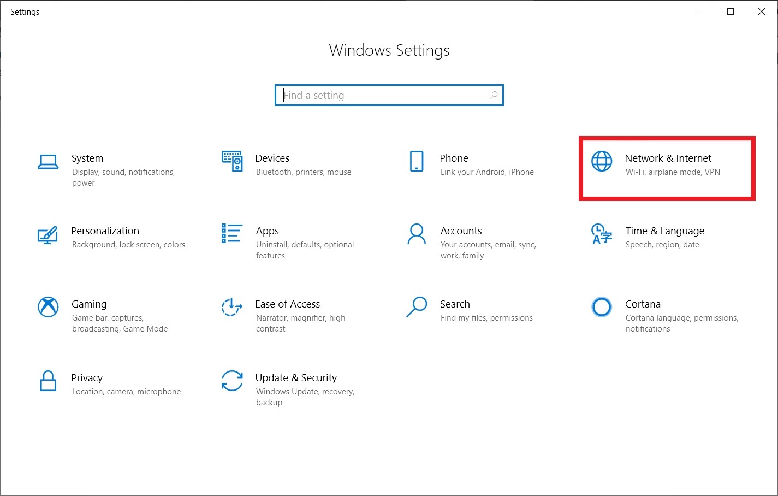Focus the Find a setting field
Viewport: 778px width, 496px height.
coord(389,95)
